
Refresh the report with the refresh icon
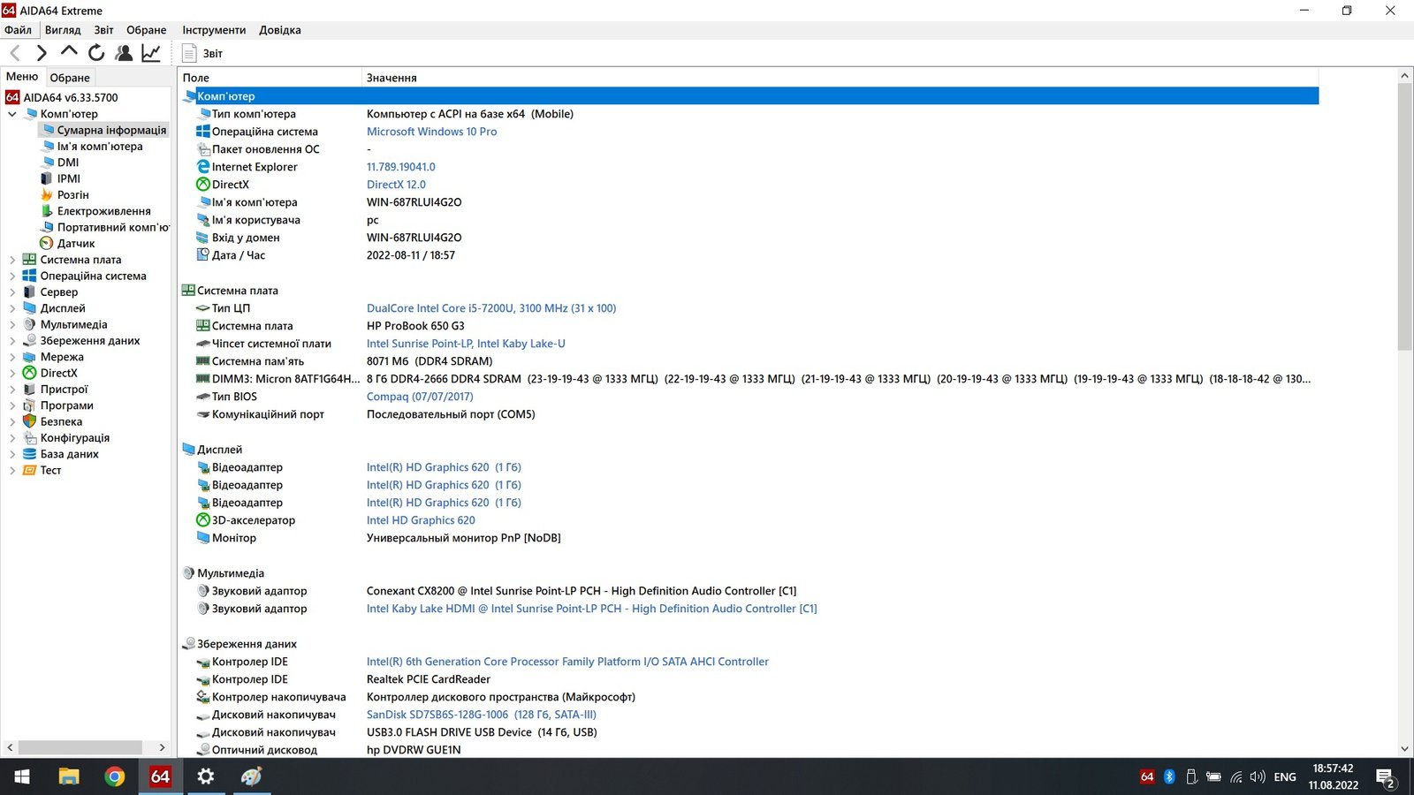[96, 53]
